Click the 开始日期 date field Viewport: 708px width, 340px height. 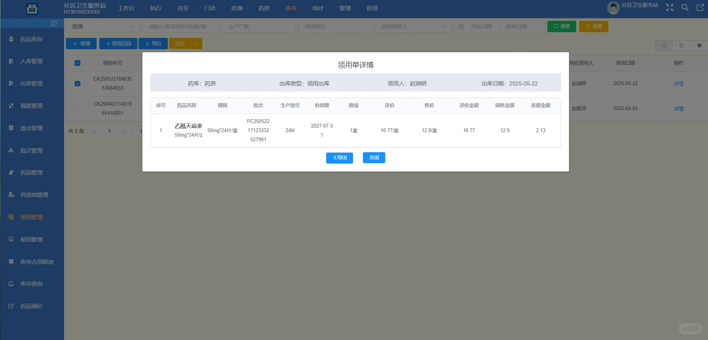point(481,27)
